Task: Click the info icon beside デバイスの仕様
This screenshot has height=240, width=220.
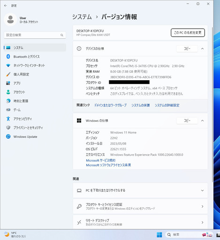Action: click(x=79, y=49)
